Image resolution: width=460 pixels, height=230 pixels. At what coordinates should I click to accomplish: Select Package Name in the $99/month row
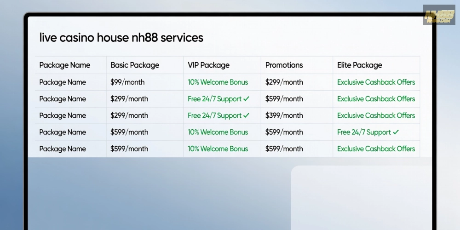click(x=63, y=82)
